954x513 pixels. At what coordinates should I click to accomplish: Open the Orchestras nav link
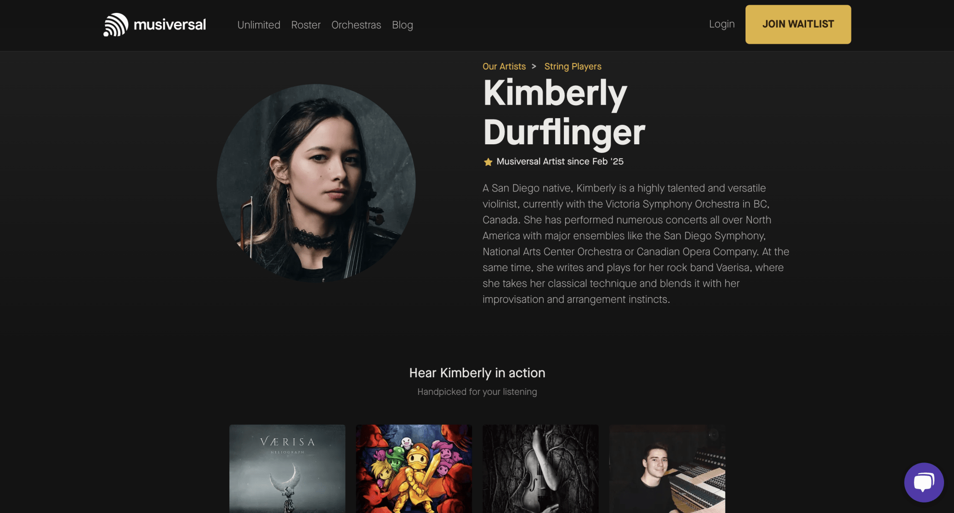point(356,25)
